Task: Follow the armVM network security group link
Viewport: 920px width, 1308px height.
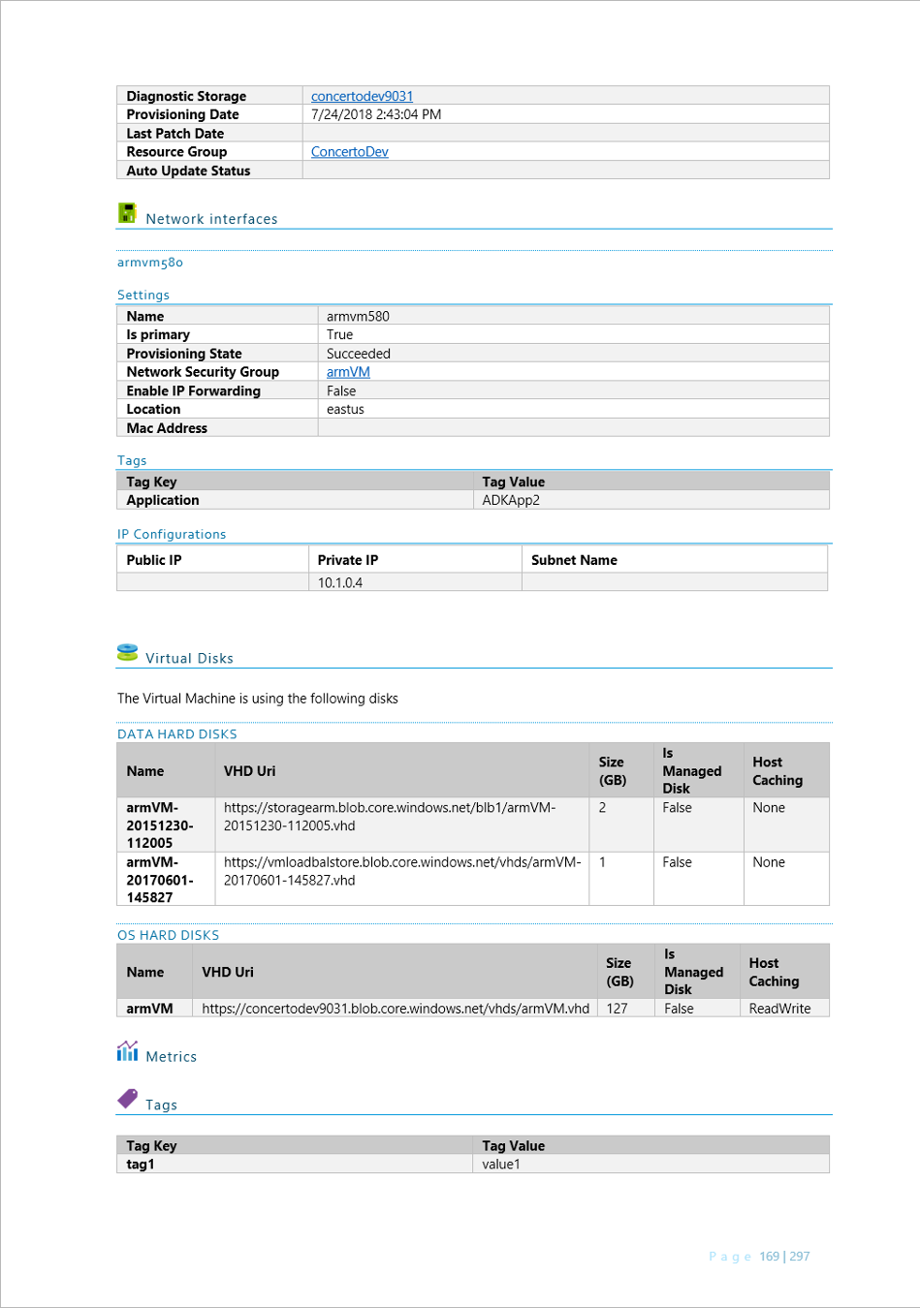Action: click(x=348, y=372)
